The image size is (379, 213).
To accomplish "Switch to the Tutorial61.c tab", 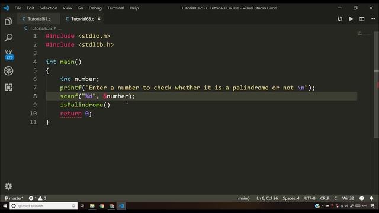I will pos(38,19).
